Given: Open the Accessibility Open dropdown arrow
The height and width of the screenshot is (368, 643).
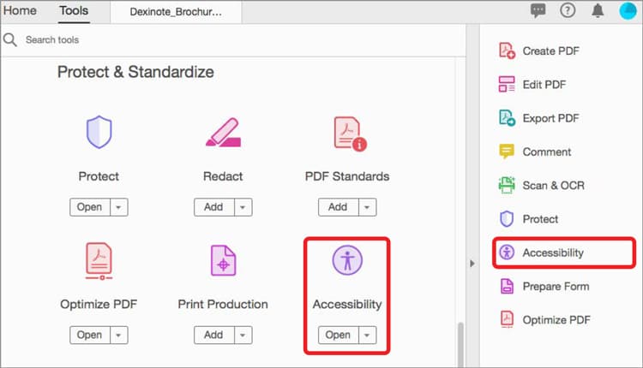Looking at the screenshot, I should (x=367, y=335).
